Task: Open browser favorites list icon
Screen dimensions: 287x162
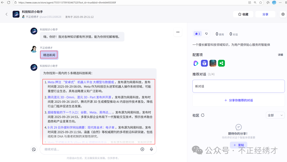Action: pyautogui.click(x=268, y=3)
